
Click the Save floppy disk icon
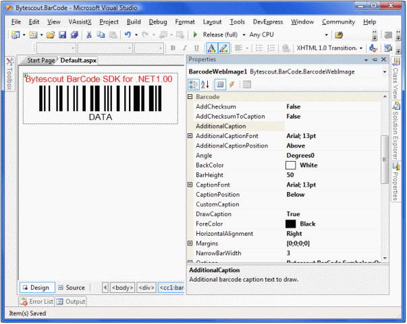tap(63, 35)
